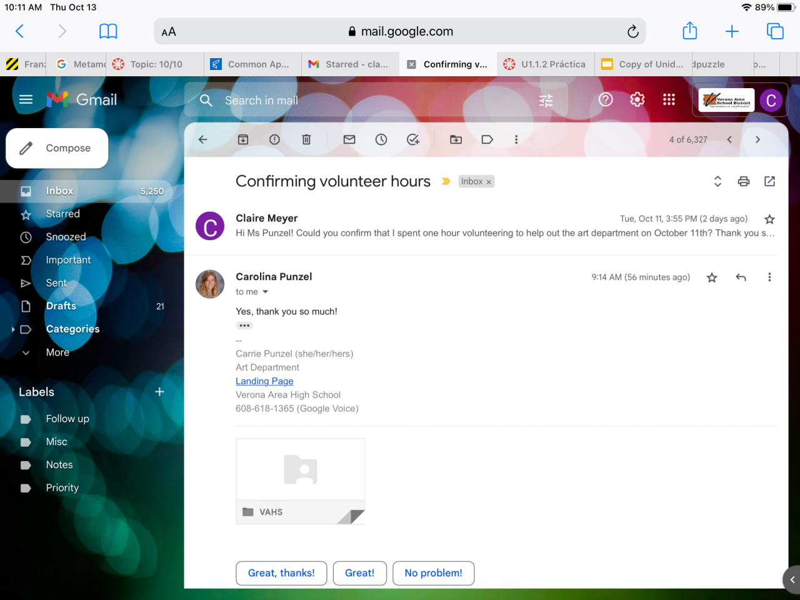Switch to the U1.1.2 Práctica tab
Screen dimensions: 800x600
tap(546, 64)
